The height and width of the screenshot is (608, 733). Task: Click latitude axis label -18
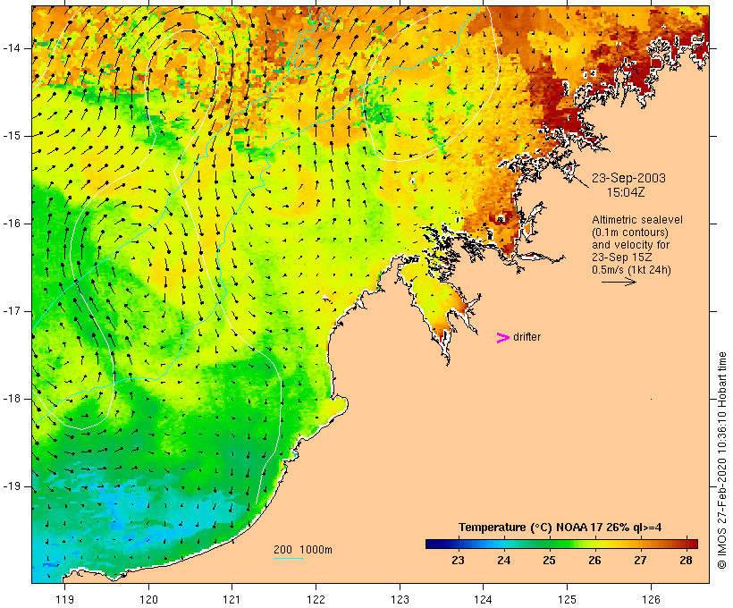tap(12, 399)
